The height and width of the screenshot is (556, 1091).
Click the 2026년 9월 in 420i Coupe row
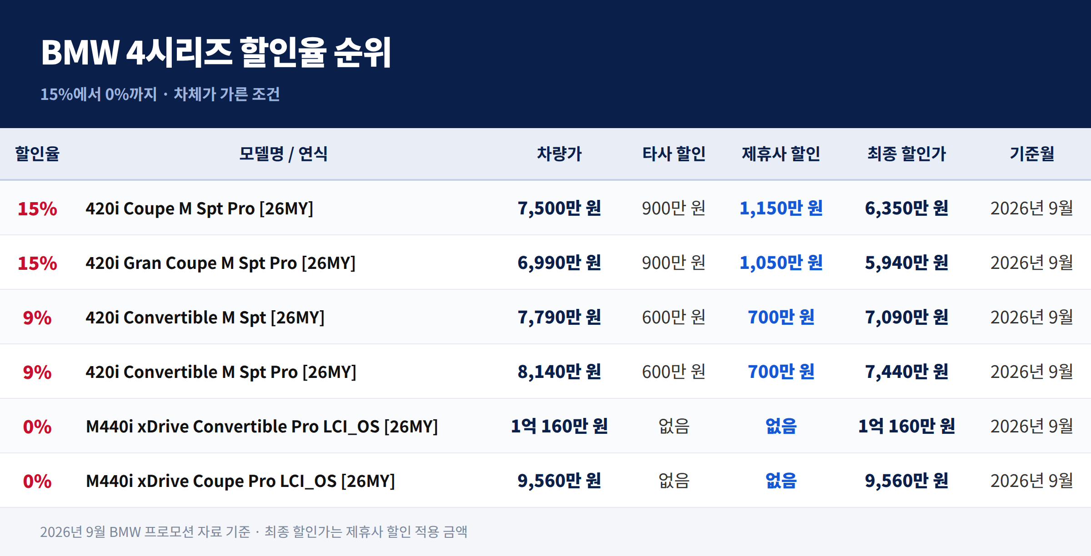(x=1032, y=208)
